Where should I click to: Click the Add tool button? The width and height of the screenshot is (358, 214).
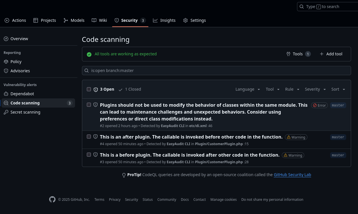tap(331, 54)
